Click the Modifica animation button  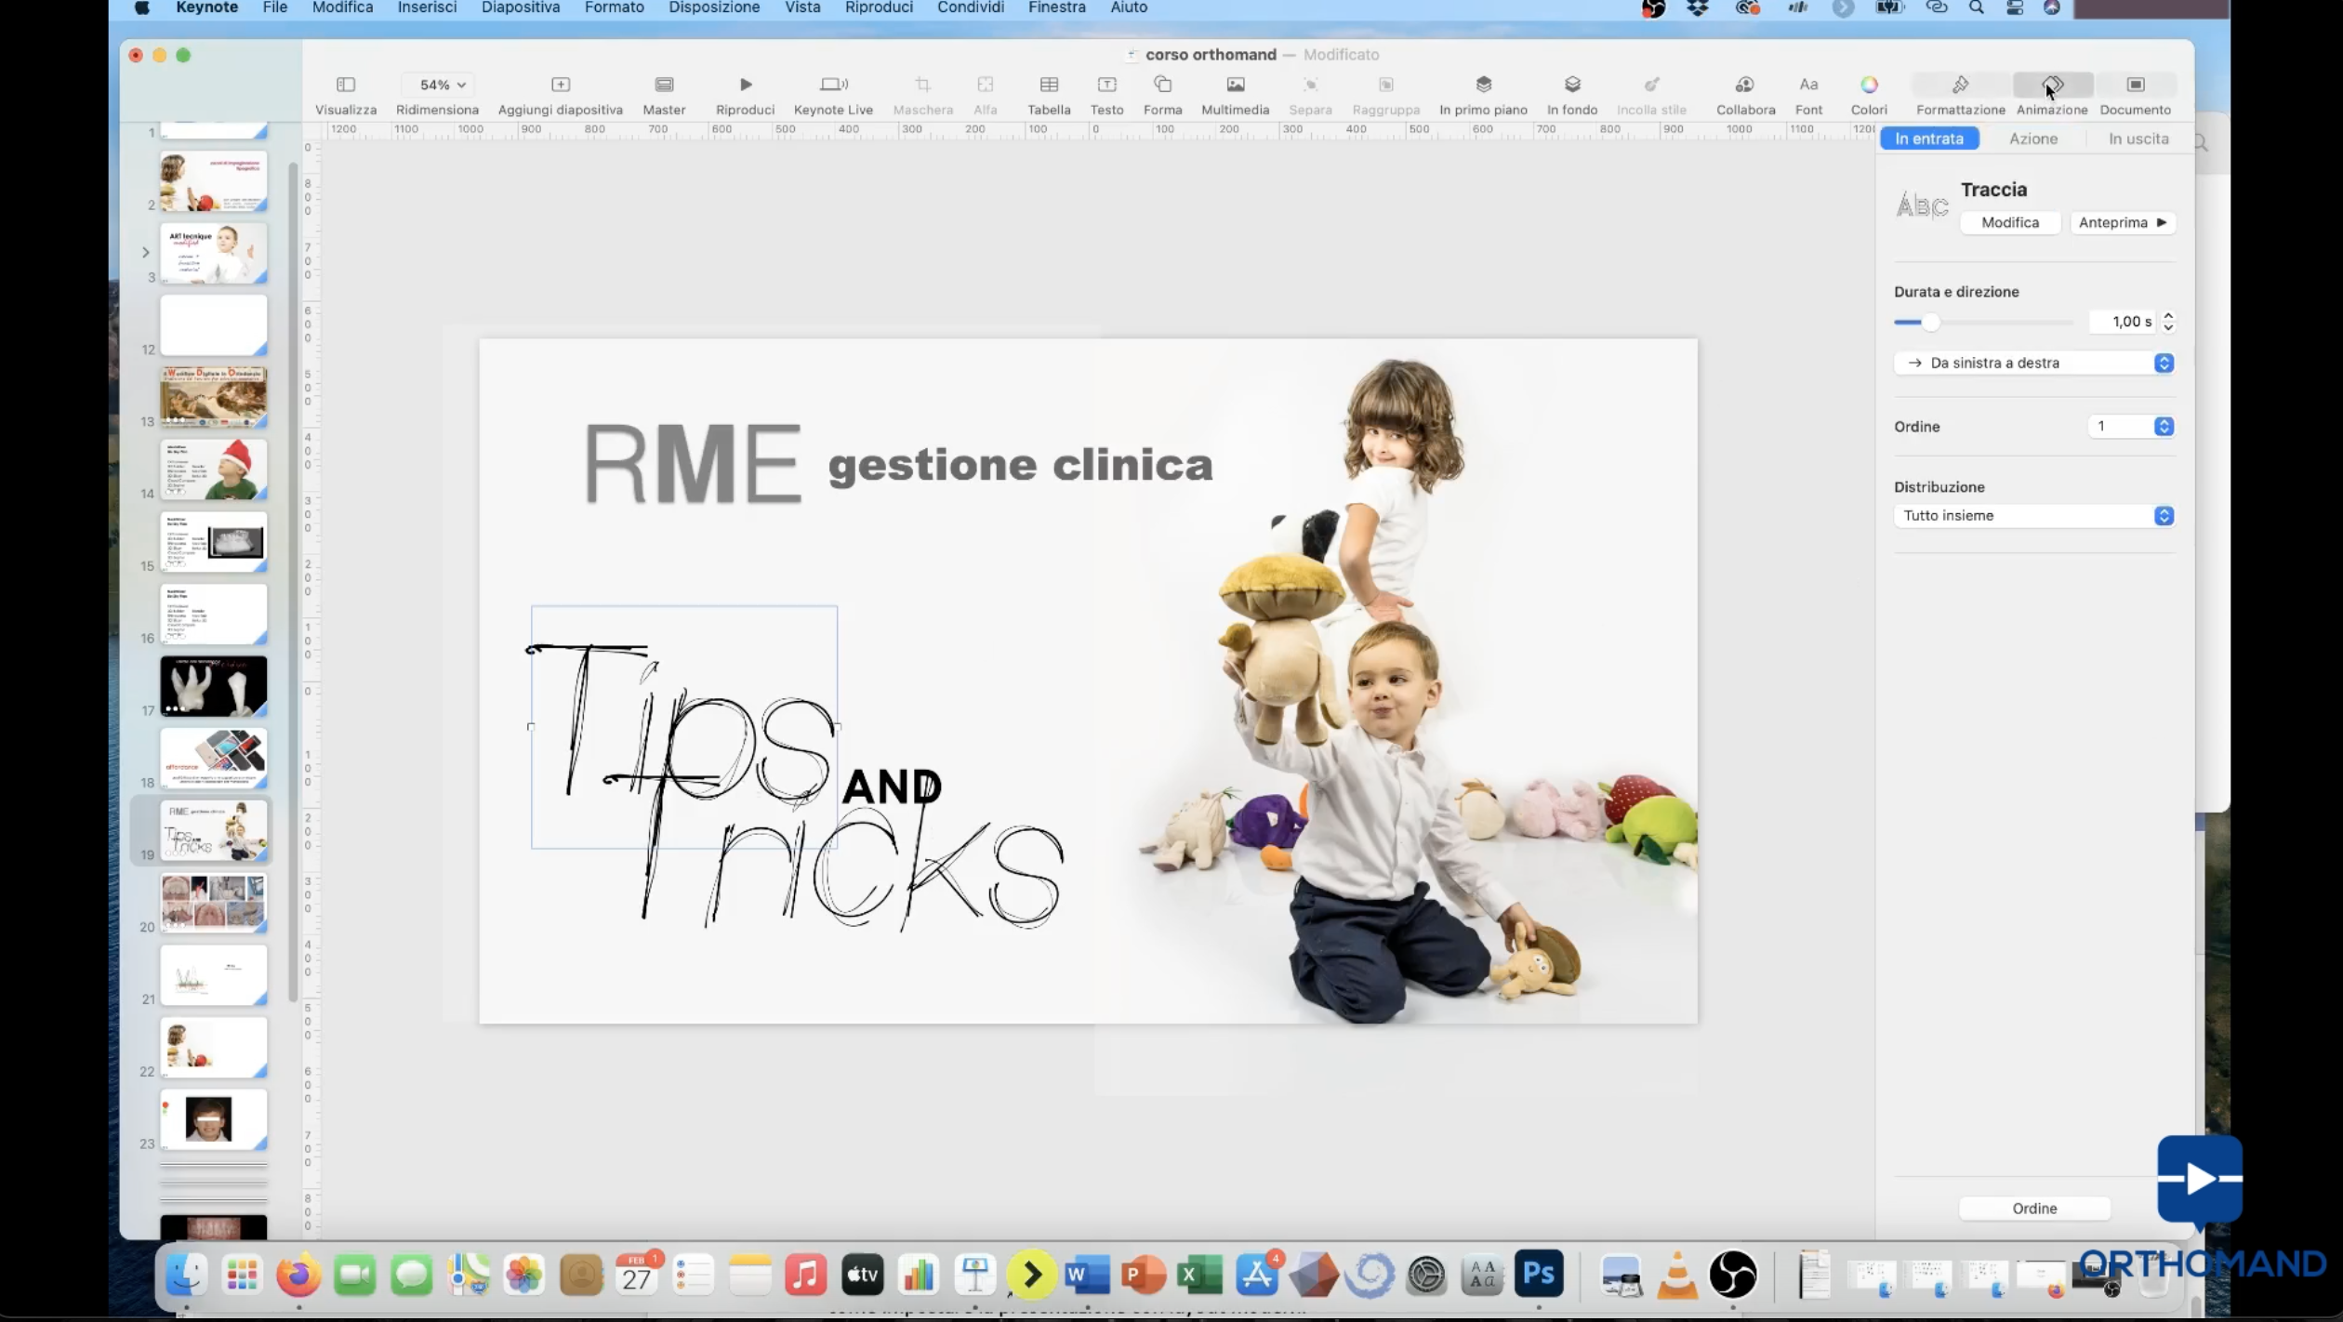pyautogui.click(x=2009, y=222)
